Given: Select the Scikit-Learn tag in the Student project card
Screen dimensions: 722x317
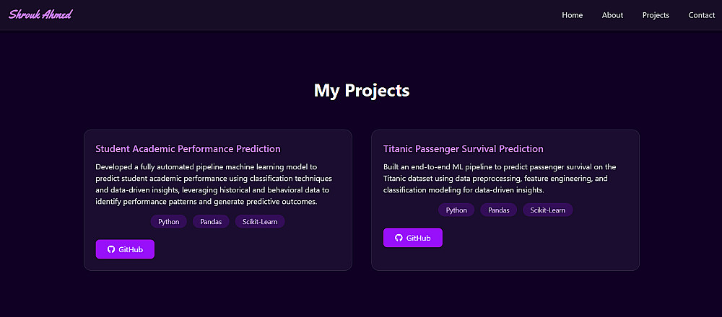Looking at the screenshot, I should pos(260,222).
